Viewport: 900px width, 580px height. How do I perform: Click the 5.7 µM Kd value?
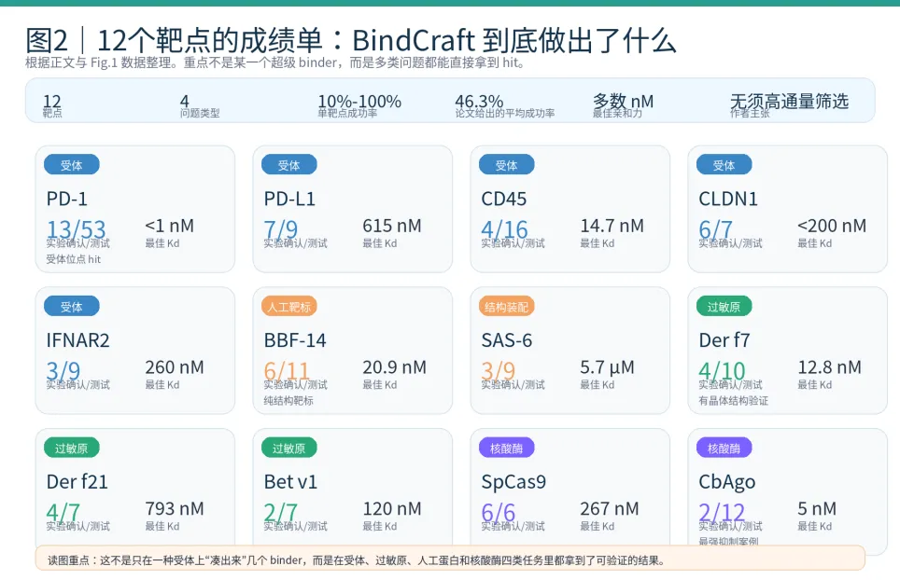point(607,366)
